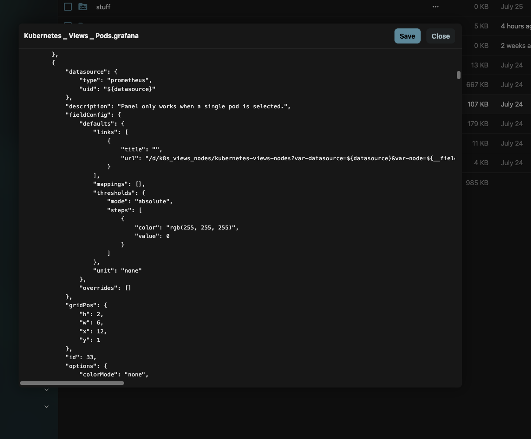Open the stuff folder name
This screenshot has height=439, width=531.
103,7
